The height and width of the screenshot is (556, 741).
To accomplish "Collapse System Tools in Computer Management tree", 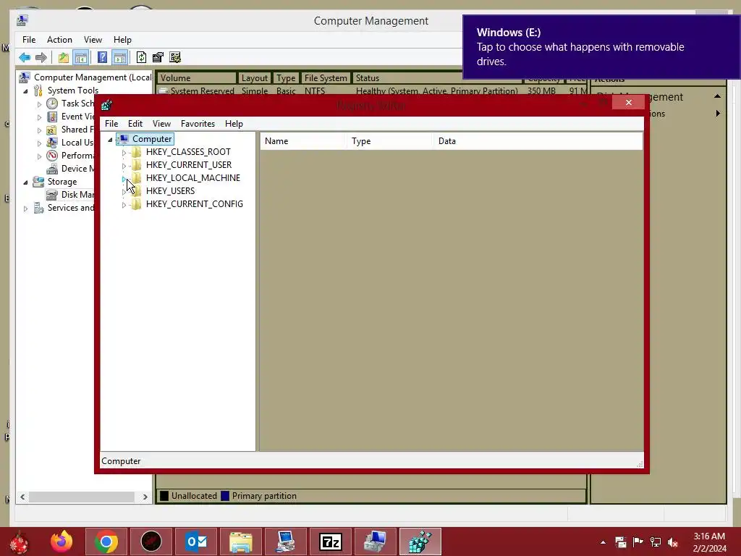I will [26, 90].
